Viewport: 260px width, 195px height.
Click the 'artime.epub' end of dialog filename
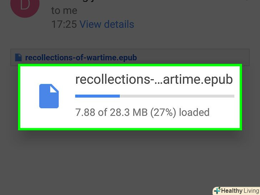pos(198,80)
